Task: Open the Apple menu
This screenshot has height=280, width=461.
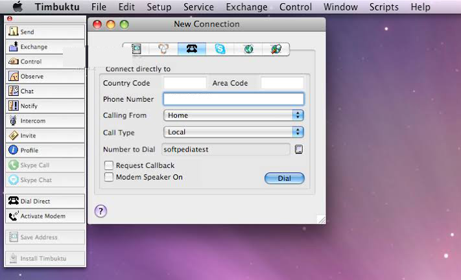Action: [18, 6]
